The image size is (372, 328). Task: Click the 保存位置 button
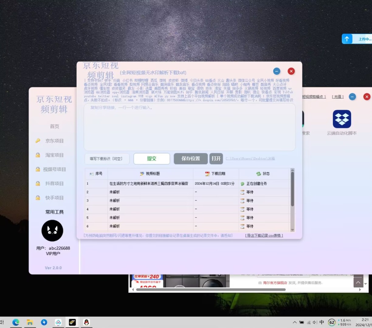pos(191,159)
